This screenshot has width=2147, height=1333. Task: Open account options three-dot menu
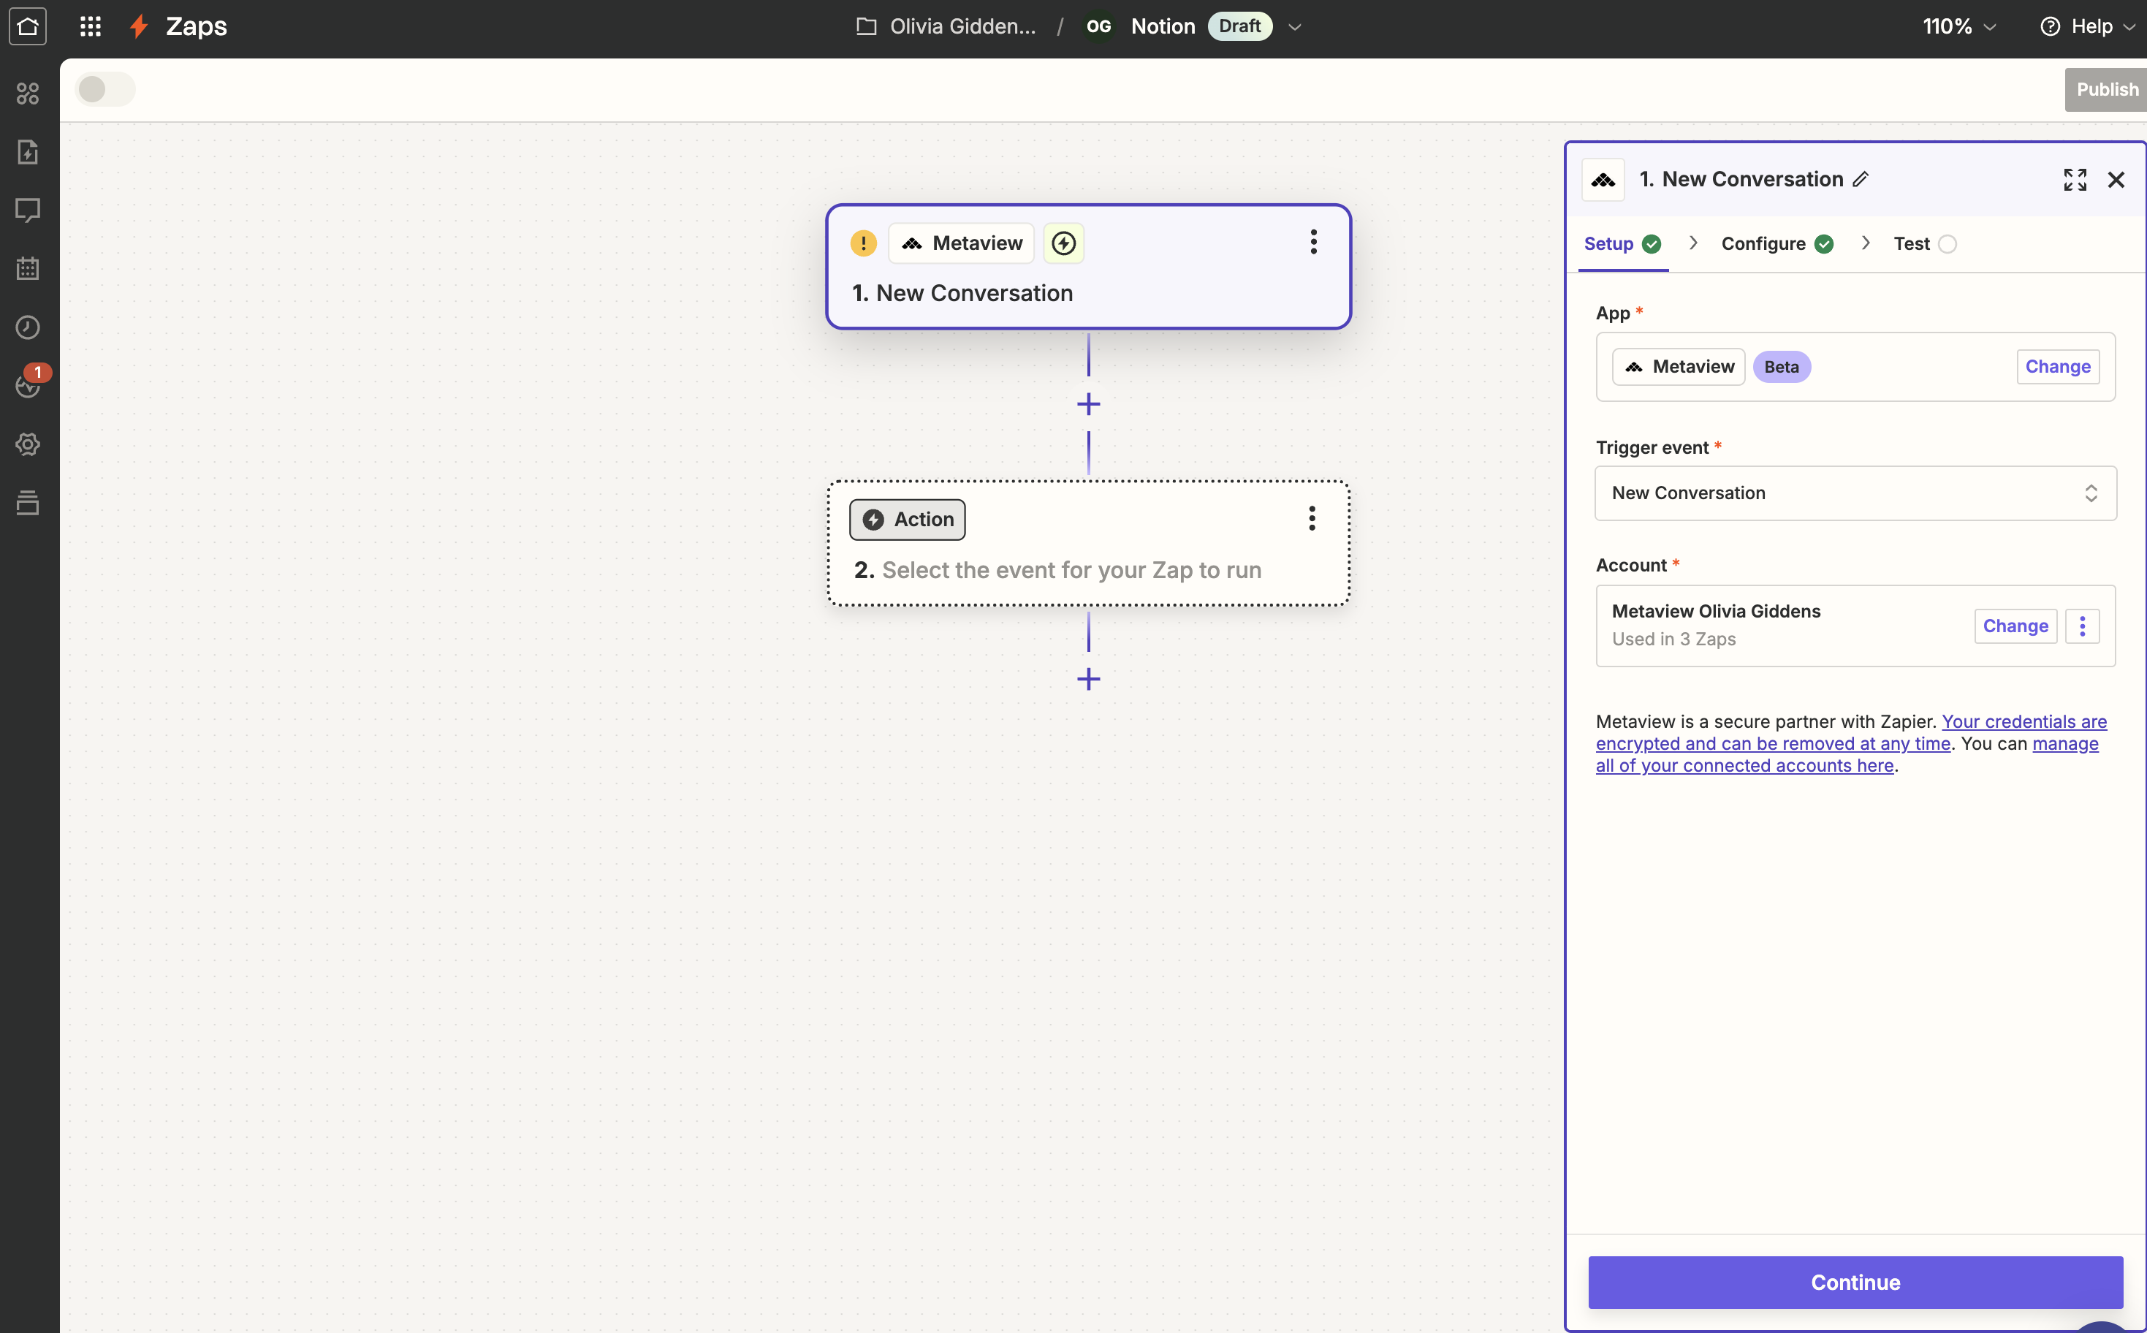2082,626
